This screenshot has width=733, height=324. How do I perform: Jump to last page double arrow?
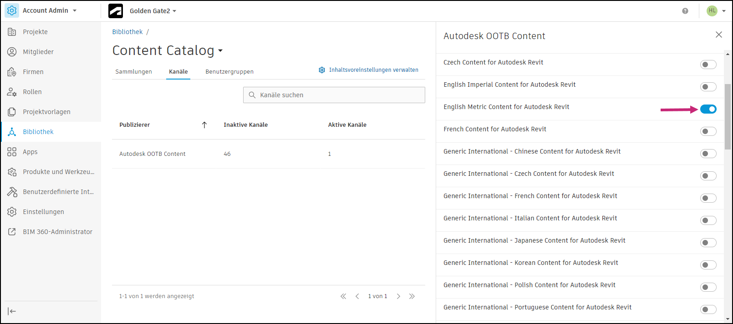[x=412, y=296]
